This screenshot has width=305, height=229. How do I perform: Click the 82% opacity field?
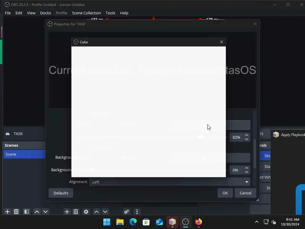click(x=237, y=137)
